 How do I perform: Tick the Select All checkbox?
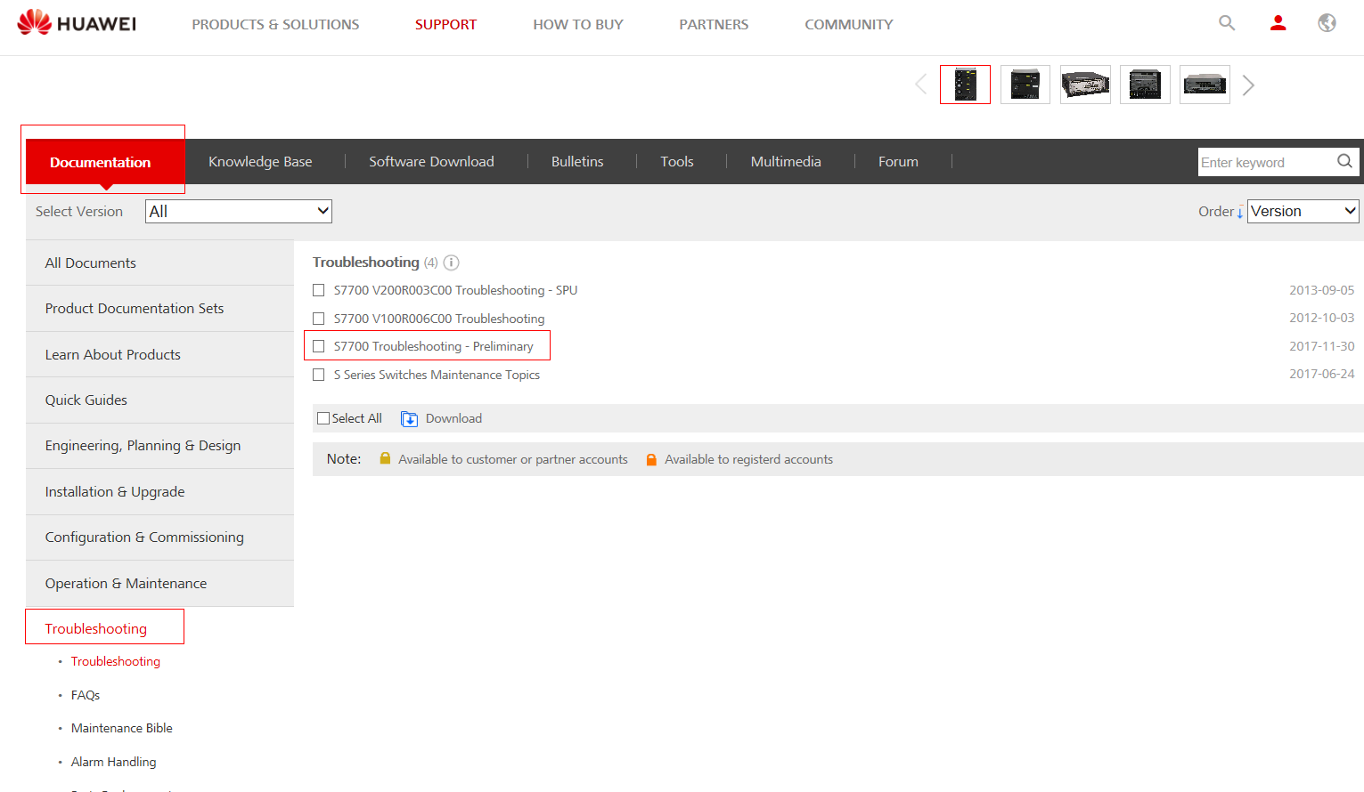coord(323,418)
